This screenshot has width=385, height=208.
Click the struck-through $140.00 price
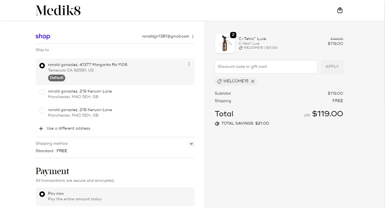coord(337,39)
